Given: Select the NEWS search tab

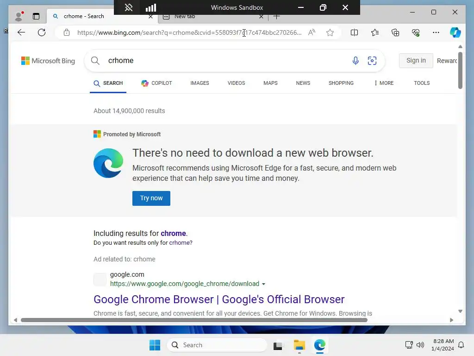Looking at the screenshot, I should (303, 83).
